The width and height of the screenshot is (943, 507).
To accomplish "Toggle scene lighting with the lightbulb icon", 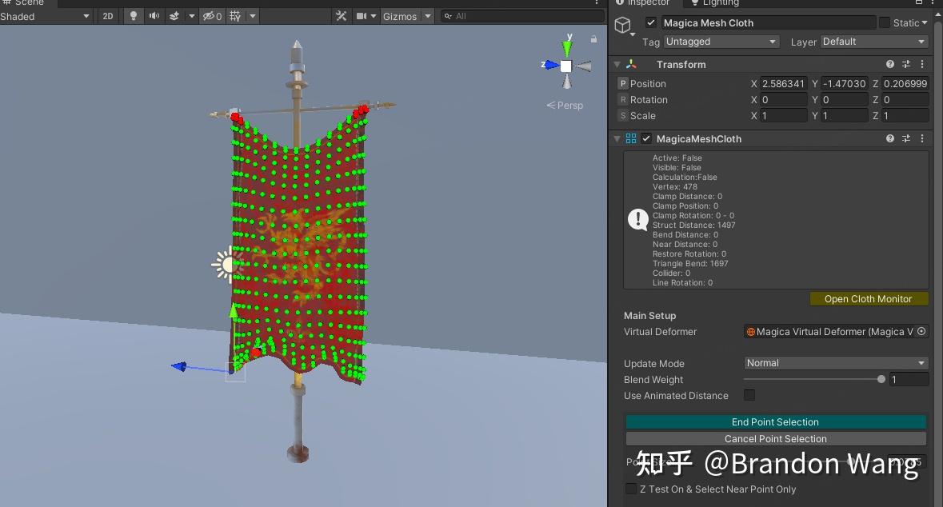I will [x=133, y=16].
